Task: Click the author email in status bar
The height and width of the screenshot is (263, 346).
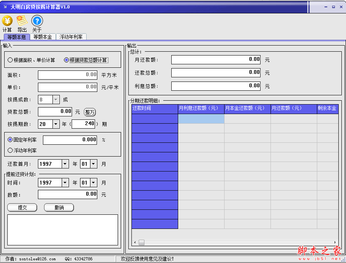Action: [x=37, y=259]
